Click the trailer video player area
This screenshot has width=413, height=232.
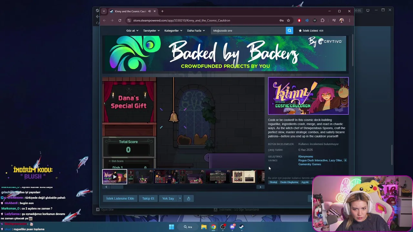(x=183, y=123)
